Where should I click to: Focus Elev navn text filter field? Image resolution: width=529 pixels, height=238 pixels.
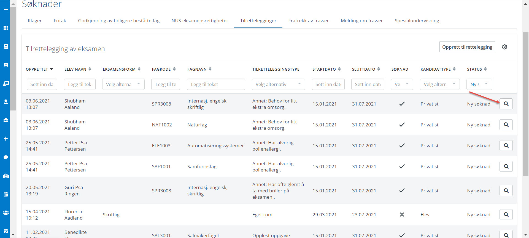[80, 84]
